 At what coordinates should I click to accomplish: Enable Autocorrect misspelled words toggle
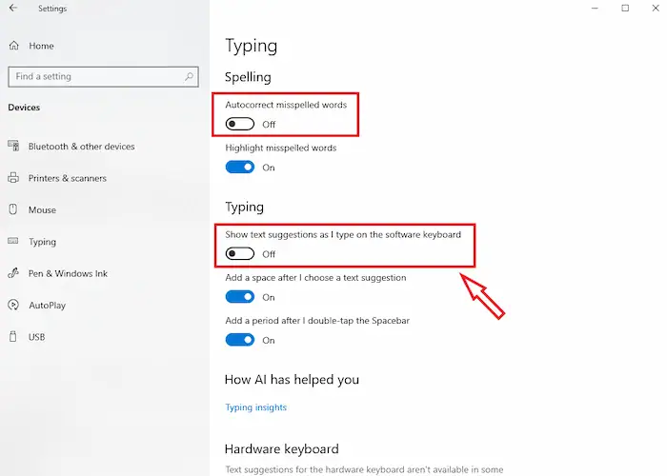tap(240, 124)
